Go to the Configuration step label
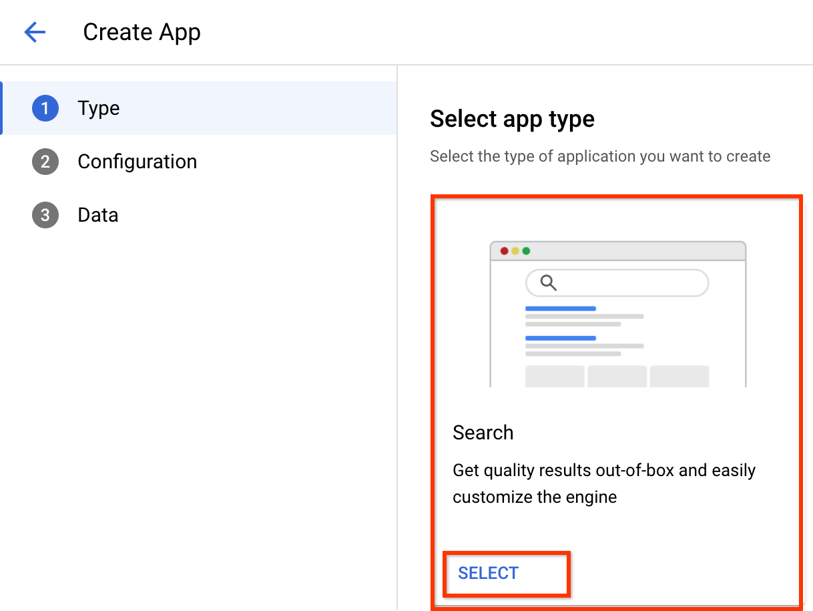This screenshot has width=813, height=611. pos(137,162)
